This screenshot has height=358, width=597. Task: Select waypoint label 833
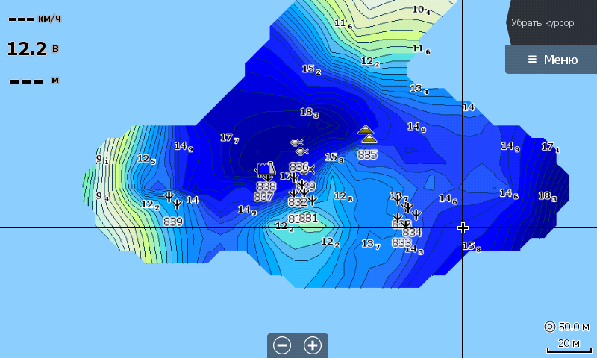pos(401,242)
